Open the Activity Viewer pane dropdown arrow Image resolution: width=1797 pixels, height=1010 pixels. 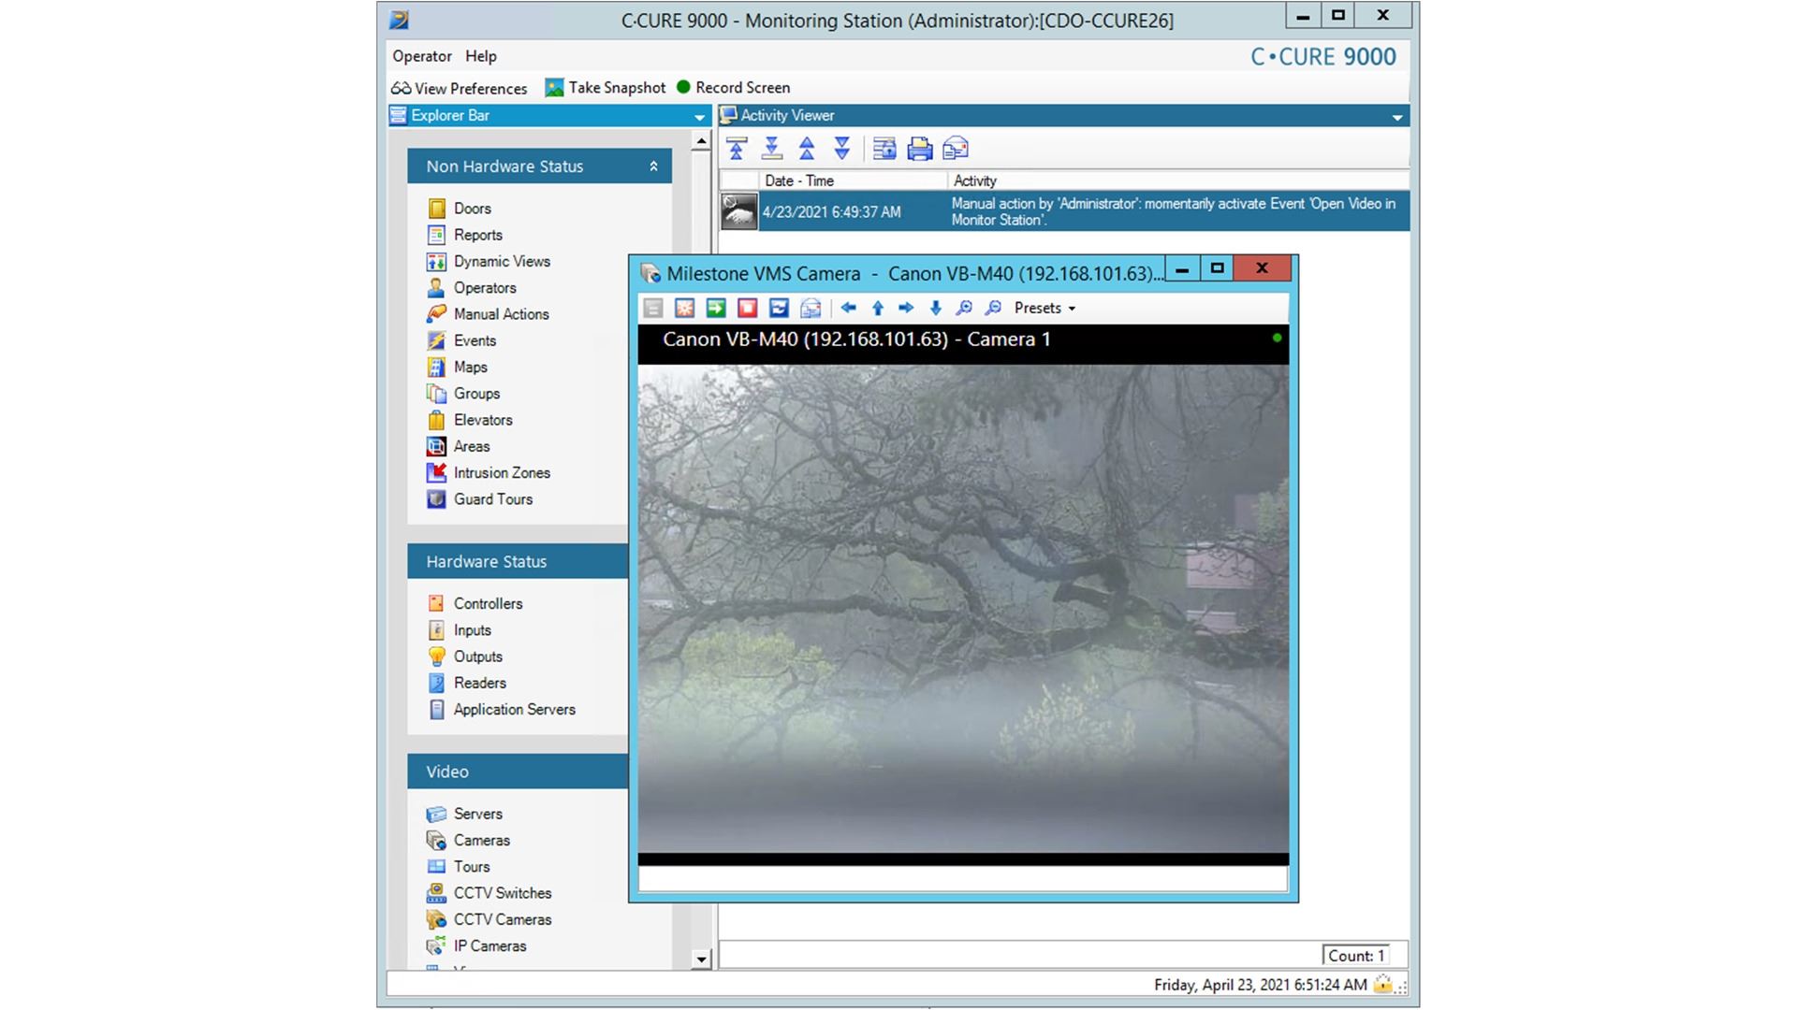[1397, 117]
